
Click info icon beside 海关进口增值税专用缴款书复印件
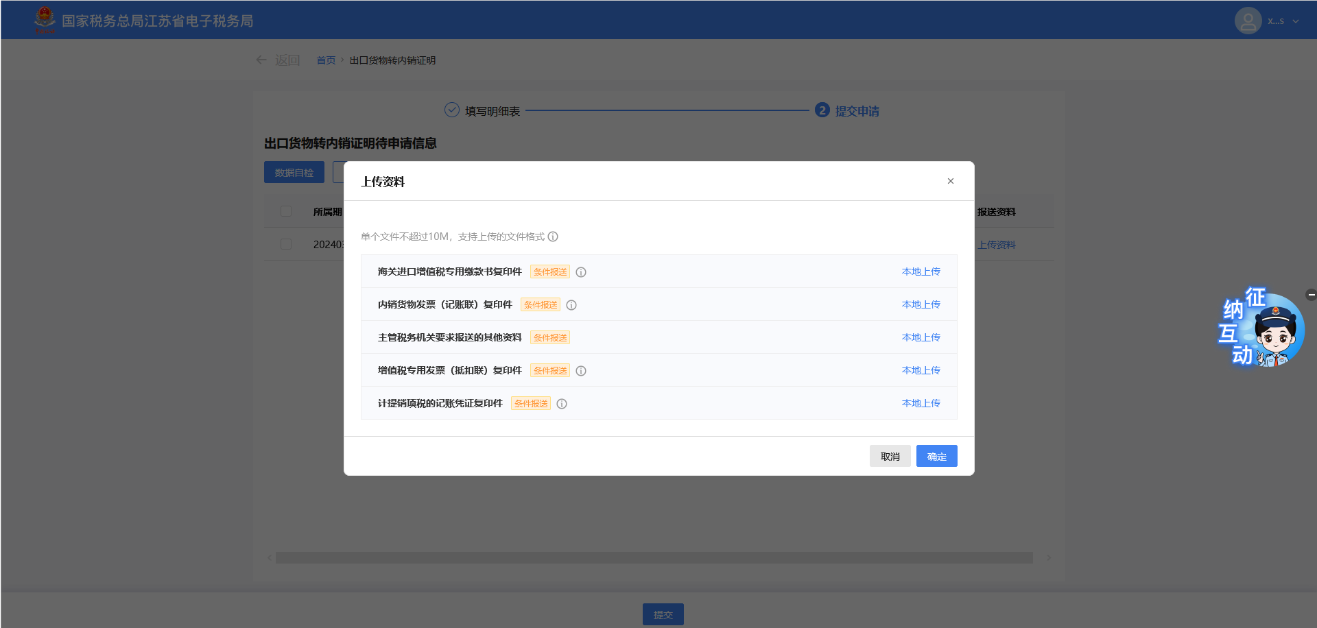(581, 272)
